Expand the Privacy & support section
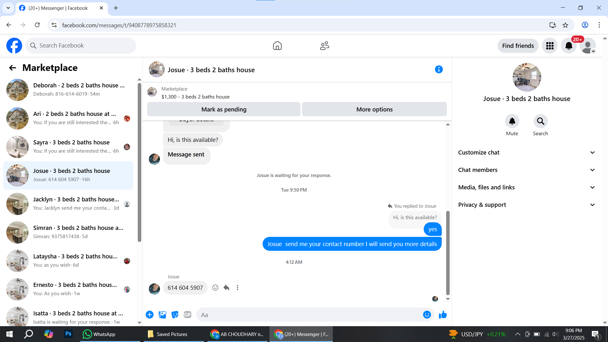 (527, 205)
